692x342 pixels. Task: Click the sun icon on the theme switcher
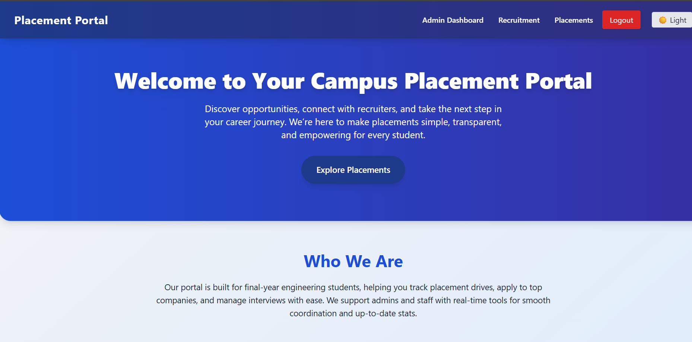click(x=663, y=20)
